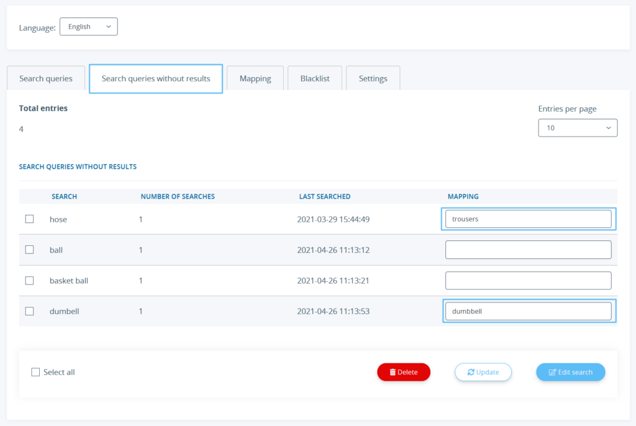
Task: Check the checkbox for the hose row
Action: click(x=29, y=219)
